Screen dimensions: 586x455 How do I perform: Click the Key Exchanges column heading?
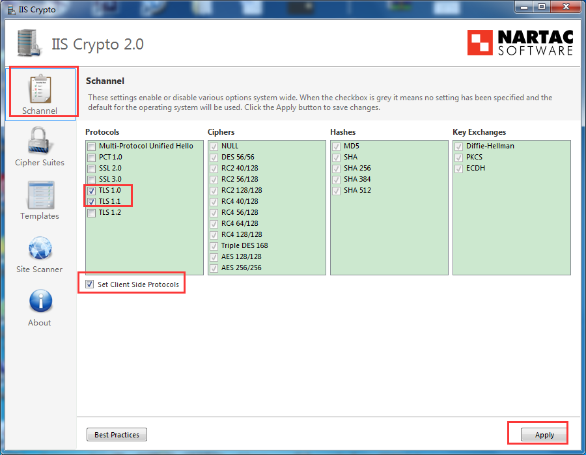tap(479, 132)
